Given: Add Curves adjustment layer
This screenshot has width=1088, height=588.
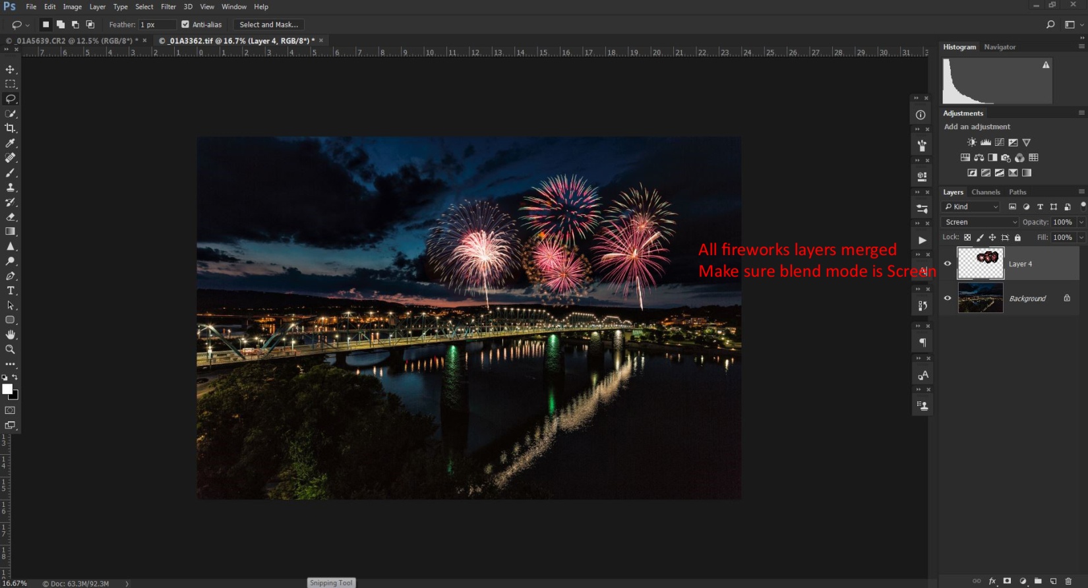Looking at the screenshot, I should (x=1000, y=142).
